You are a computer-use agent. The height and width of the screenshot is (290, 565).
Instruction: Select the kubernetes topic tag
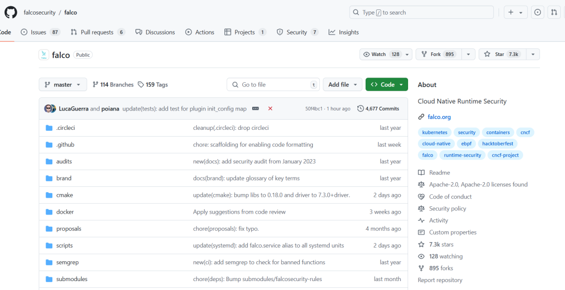(435, 132)
